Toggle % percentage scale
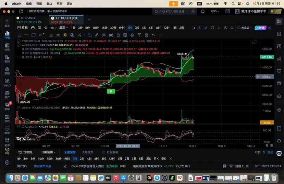 point(264,152)
